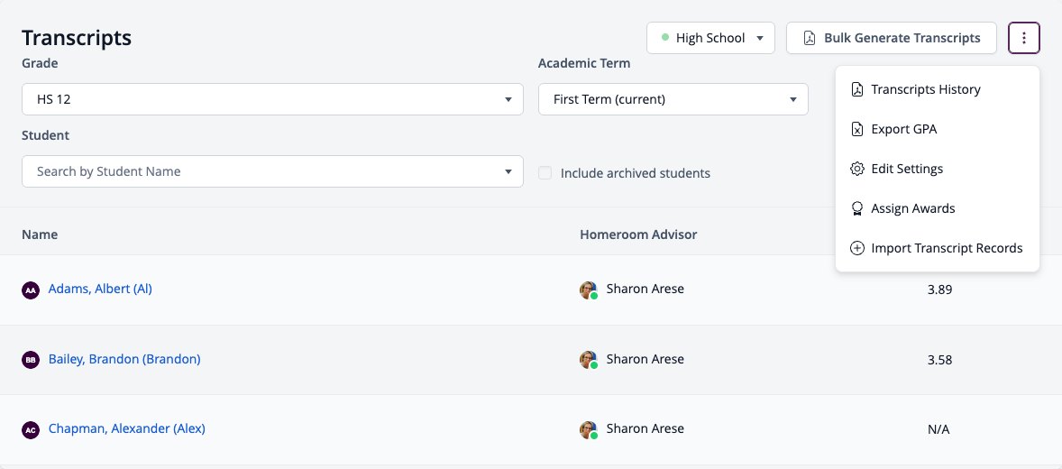Open Adams, Albert (Al) student link
The height and width of the screenshot is (469, 1062).
100,289
